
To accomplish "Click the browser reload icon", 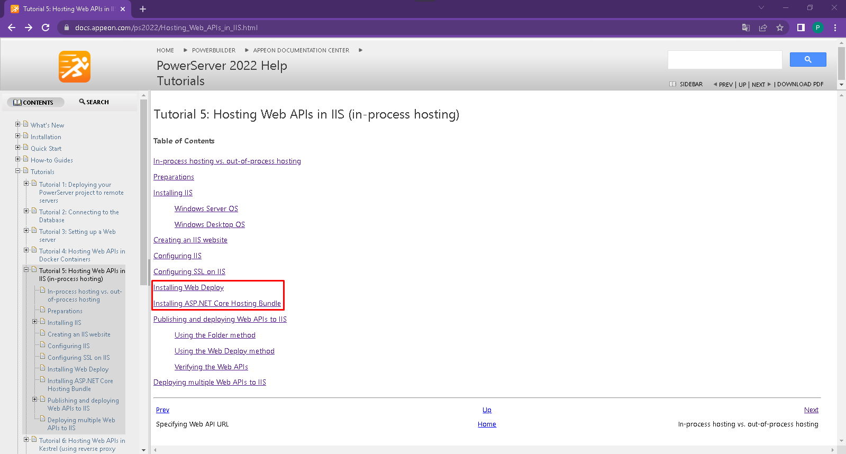I will click(46, 28).
